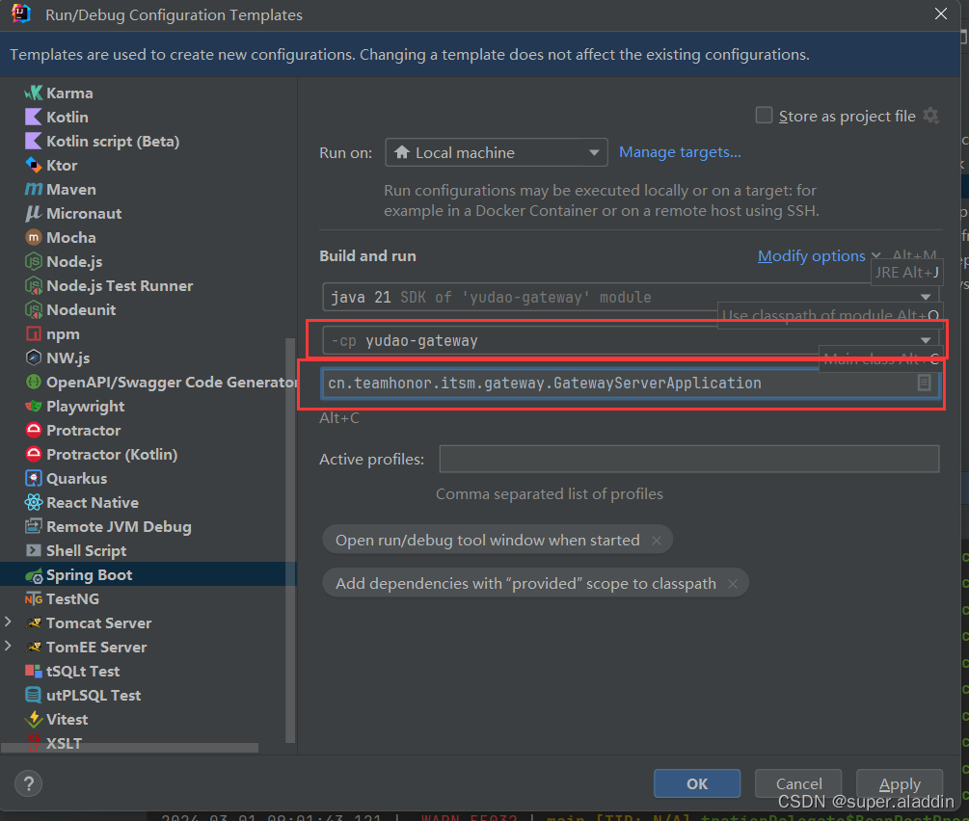Click the NW.js icon
969x821 pixels.
(x=34, y=358)
